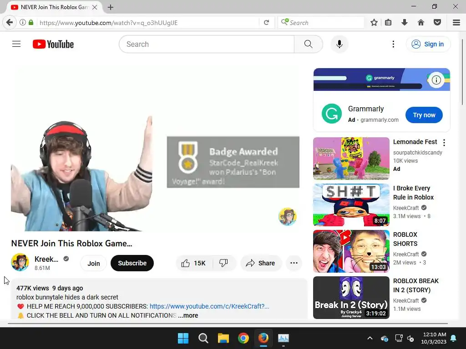Open a new tab with plus button

[x=111, y=7]
